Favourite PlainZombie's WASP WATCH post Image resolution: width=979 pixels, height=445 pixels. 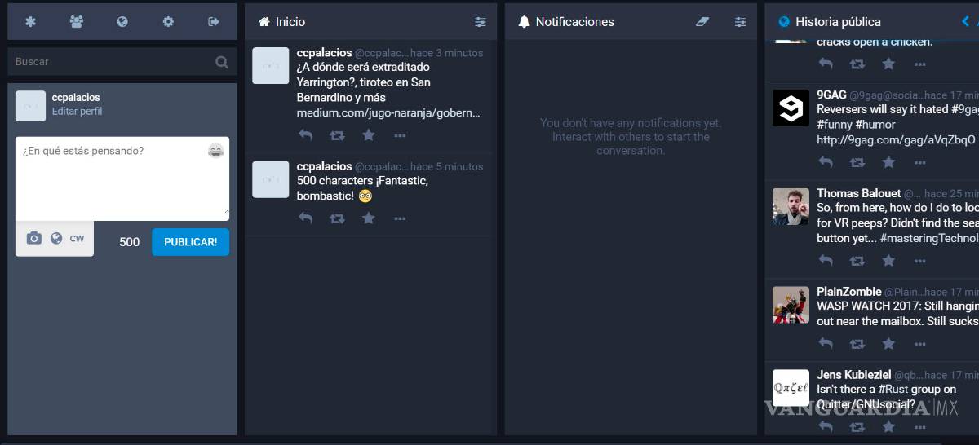pos(888,344)
